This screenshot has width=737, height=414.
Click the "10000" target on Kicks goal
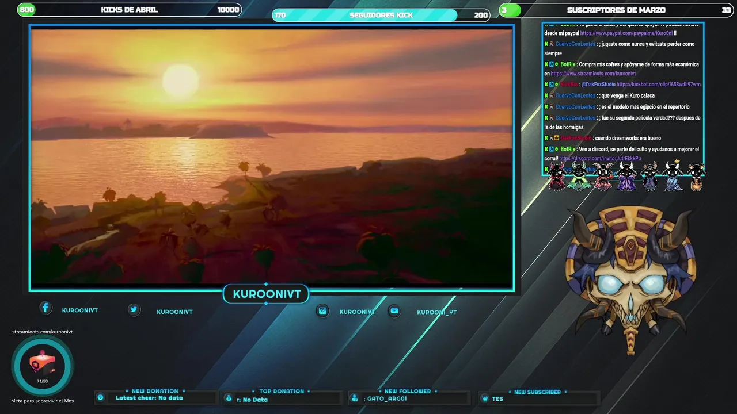(x=228, y=10)
